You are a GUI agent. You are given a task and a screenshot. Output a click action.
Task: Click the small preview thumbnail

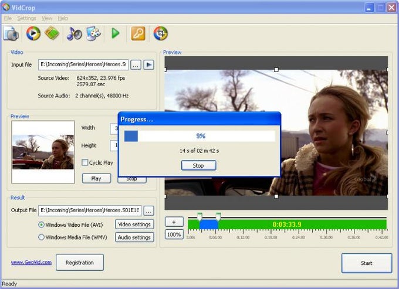tap(43, 152)
